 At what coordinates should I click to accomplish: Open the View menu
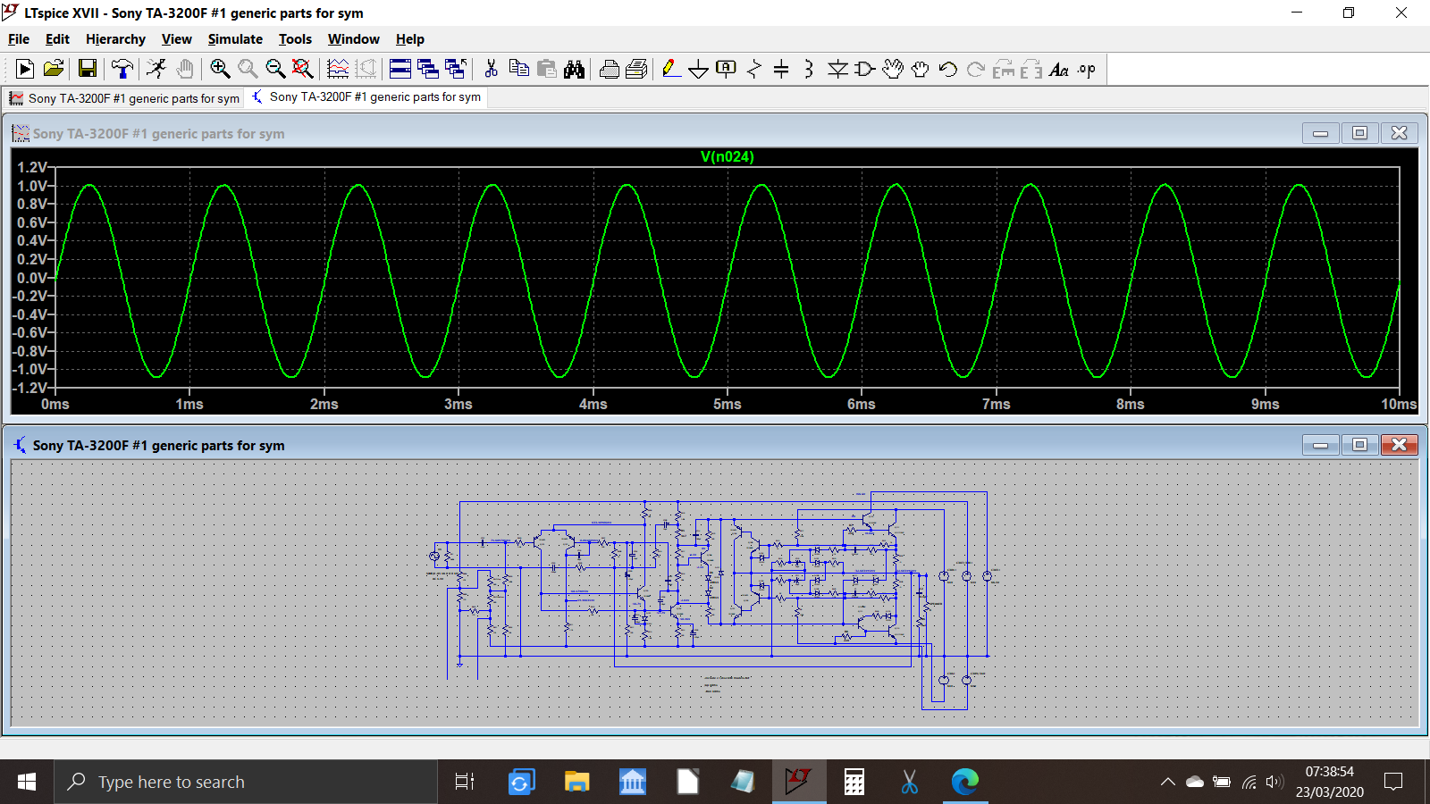(176, 39)
